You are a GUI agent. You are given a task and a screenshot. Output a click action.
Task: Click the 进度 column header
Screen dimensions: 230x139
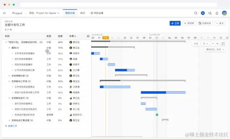point(60,36)
